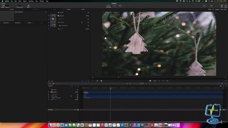
Task: Collapse Group 1 triangle in Timeline list
Action: point(51,92)
